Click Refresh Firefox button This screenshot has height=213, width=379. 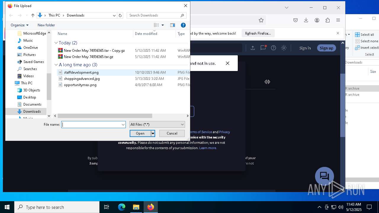coord(258,33)
